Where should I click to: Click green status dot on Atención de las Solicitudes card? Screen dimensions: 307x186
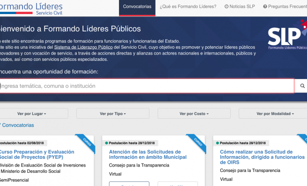coord(107,143)
